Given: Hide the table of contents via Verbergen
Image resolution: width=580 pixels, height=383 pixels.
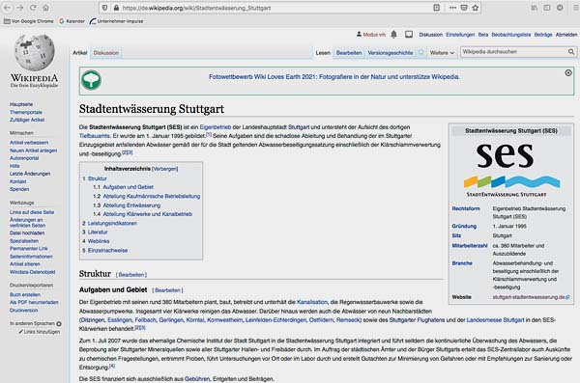Looking at the screenshot, I should click(x=164, y=169).
